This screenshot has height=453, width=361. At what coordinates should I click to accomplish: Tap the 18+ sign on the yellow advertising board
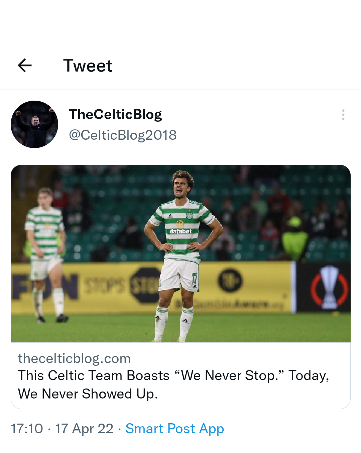[x=230, y=280]
